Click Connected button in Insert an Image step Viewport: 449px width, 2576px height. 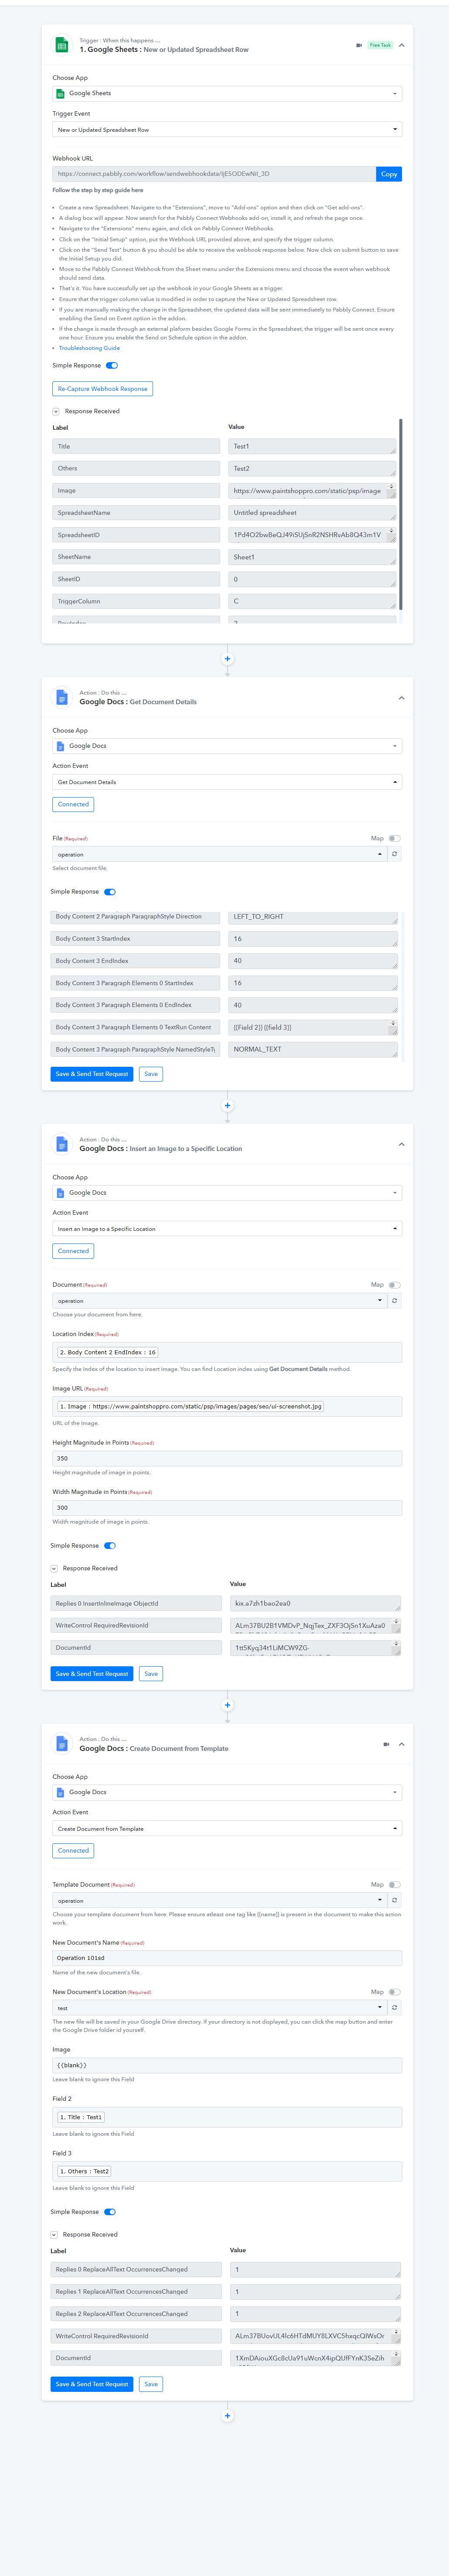pyautogui.click(x=73, y=1251)
